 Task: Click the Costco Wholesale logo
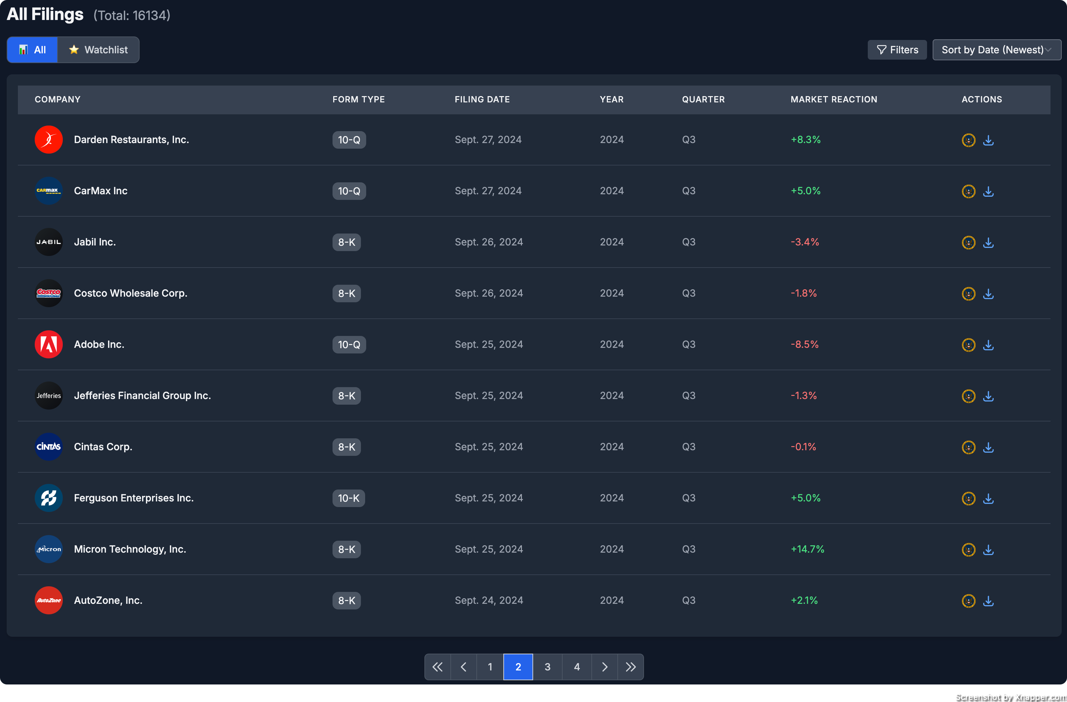[48, 293]
